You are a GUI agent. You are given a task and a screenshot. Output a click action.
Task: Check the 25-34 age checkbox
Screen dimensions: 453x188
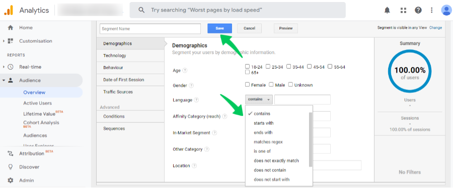tap(268, 67)
